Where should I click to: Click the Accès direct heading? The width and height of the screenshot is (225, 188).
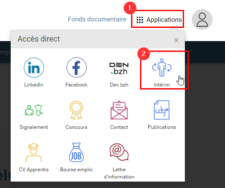tap(38, 39)
